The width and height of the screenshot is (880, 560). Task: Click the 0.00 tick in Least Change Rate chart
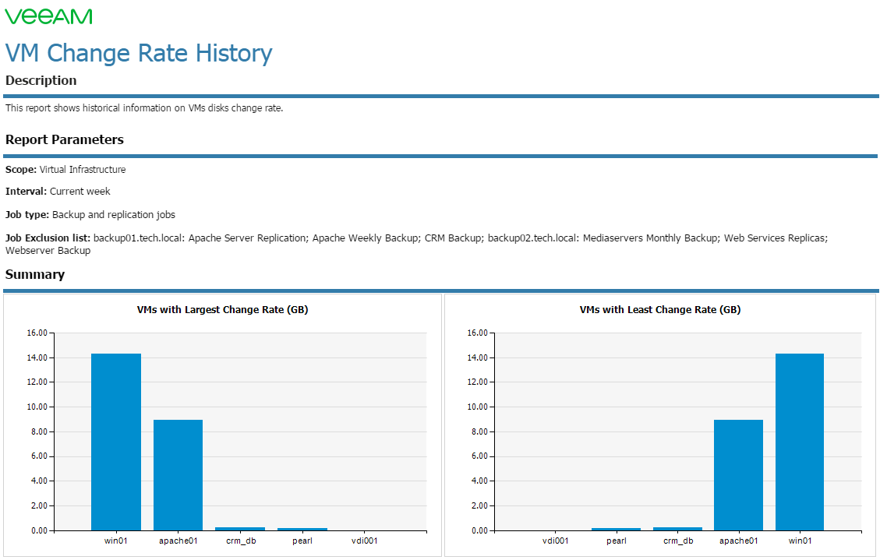pos(480,530)
